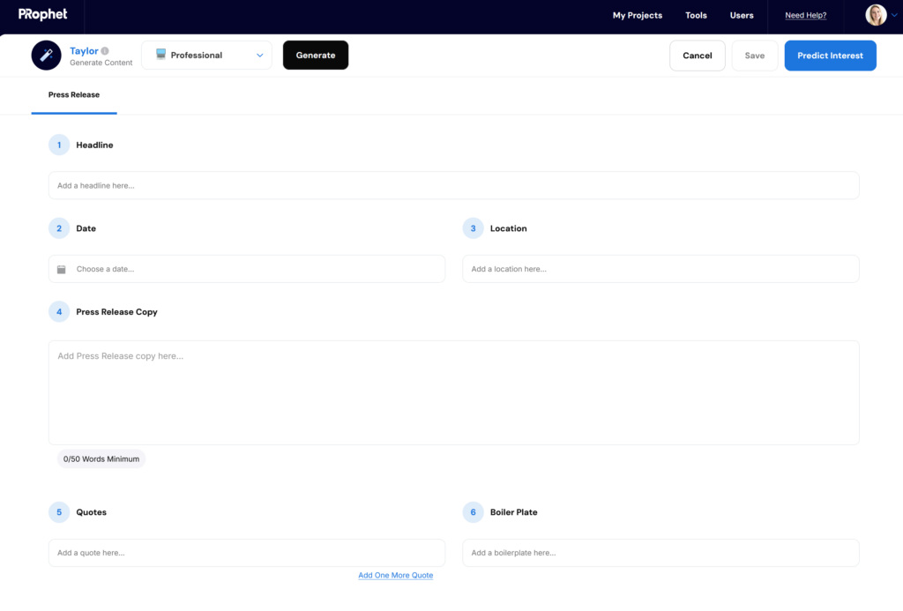Click the calendar icon in Date field
Viewport: 903px width, 611px height.
click(62, 270)
